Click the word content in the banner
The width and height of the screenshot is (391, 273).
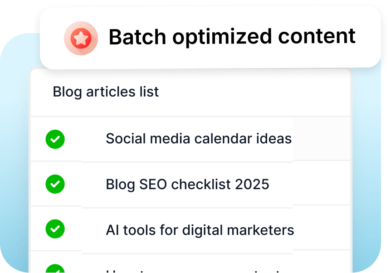pos(318,37)
